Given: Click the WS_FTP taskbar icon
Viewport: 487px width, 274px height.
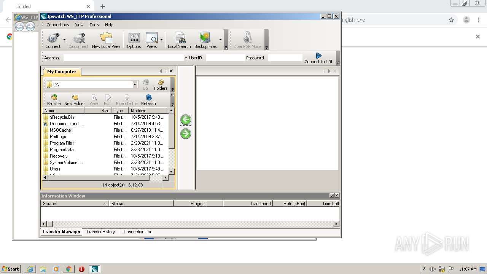Looking at the screenshot, I should point(94,269).
